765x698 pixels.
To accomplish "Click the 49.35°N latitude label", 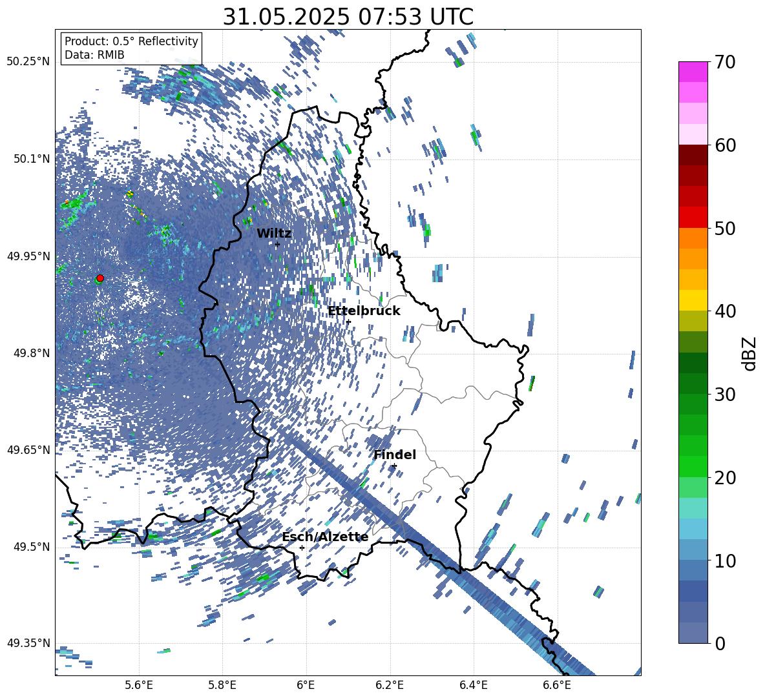I will (28, 643).
